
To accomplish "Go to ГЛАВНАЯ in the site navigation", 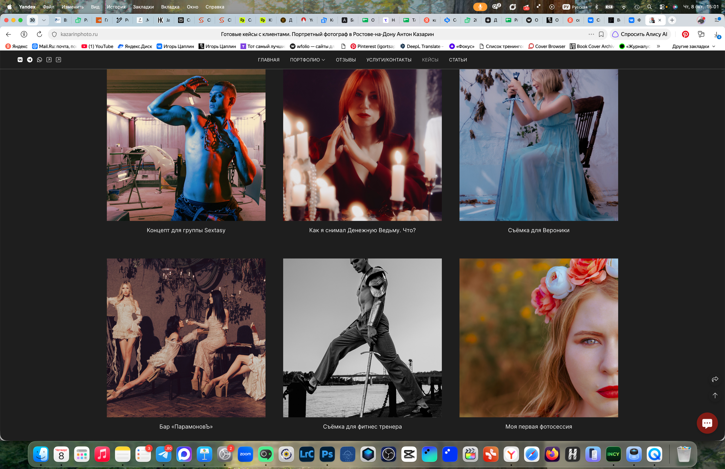I will pyautogui.click(x=268, y=60).
